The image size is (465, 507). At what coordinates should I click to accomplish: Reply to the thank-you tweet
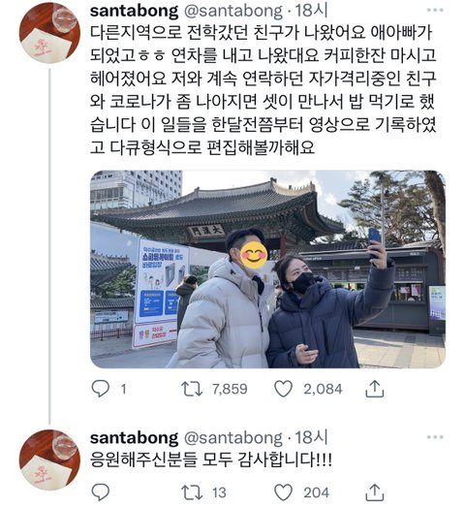[101, 492]
